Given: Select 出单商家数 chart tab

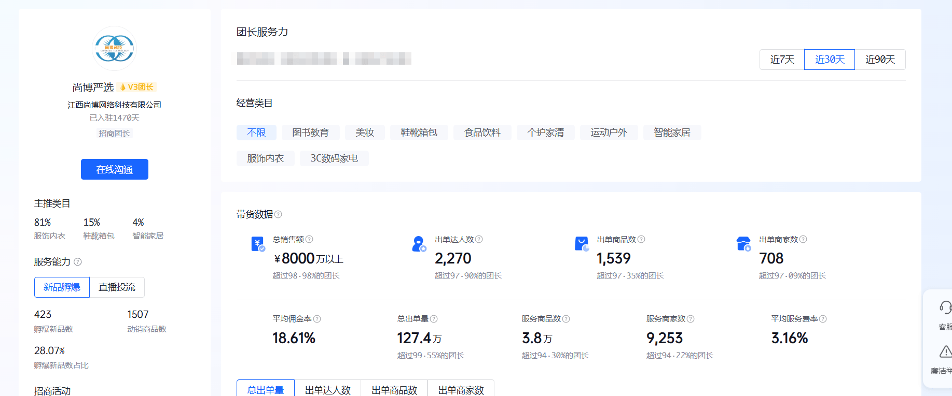Looking at the screenshot, I should pos(461,390).
